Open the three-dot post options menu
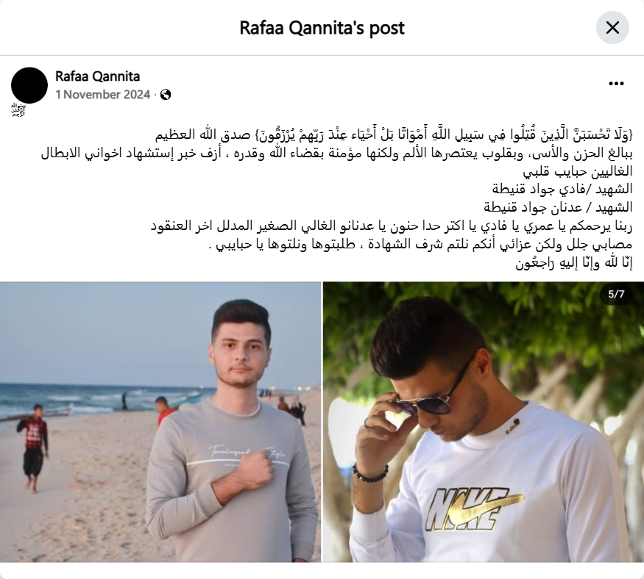This screenshot has width=644, height=579. click(x=616, y=84)
